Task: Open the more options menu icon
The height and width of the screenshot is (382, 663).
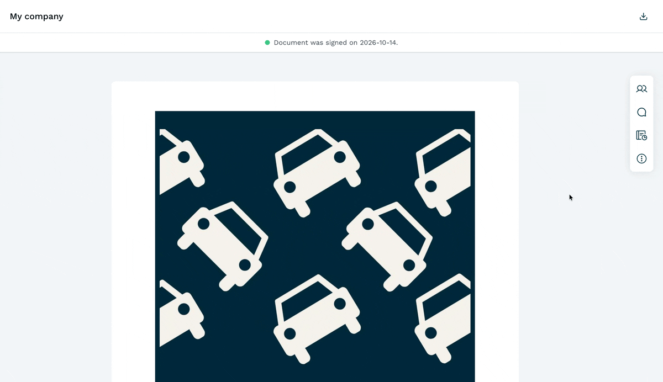Action: point(641,158)
